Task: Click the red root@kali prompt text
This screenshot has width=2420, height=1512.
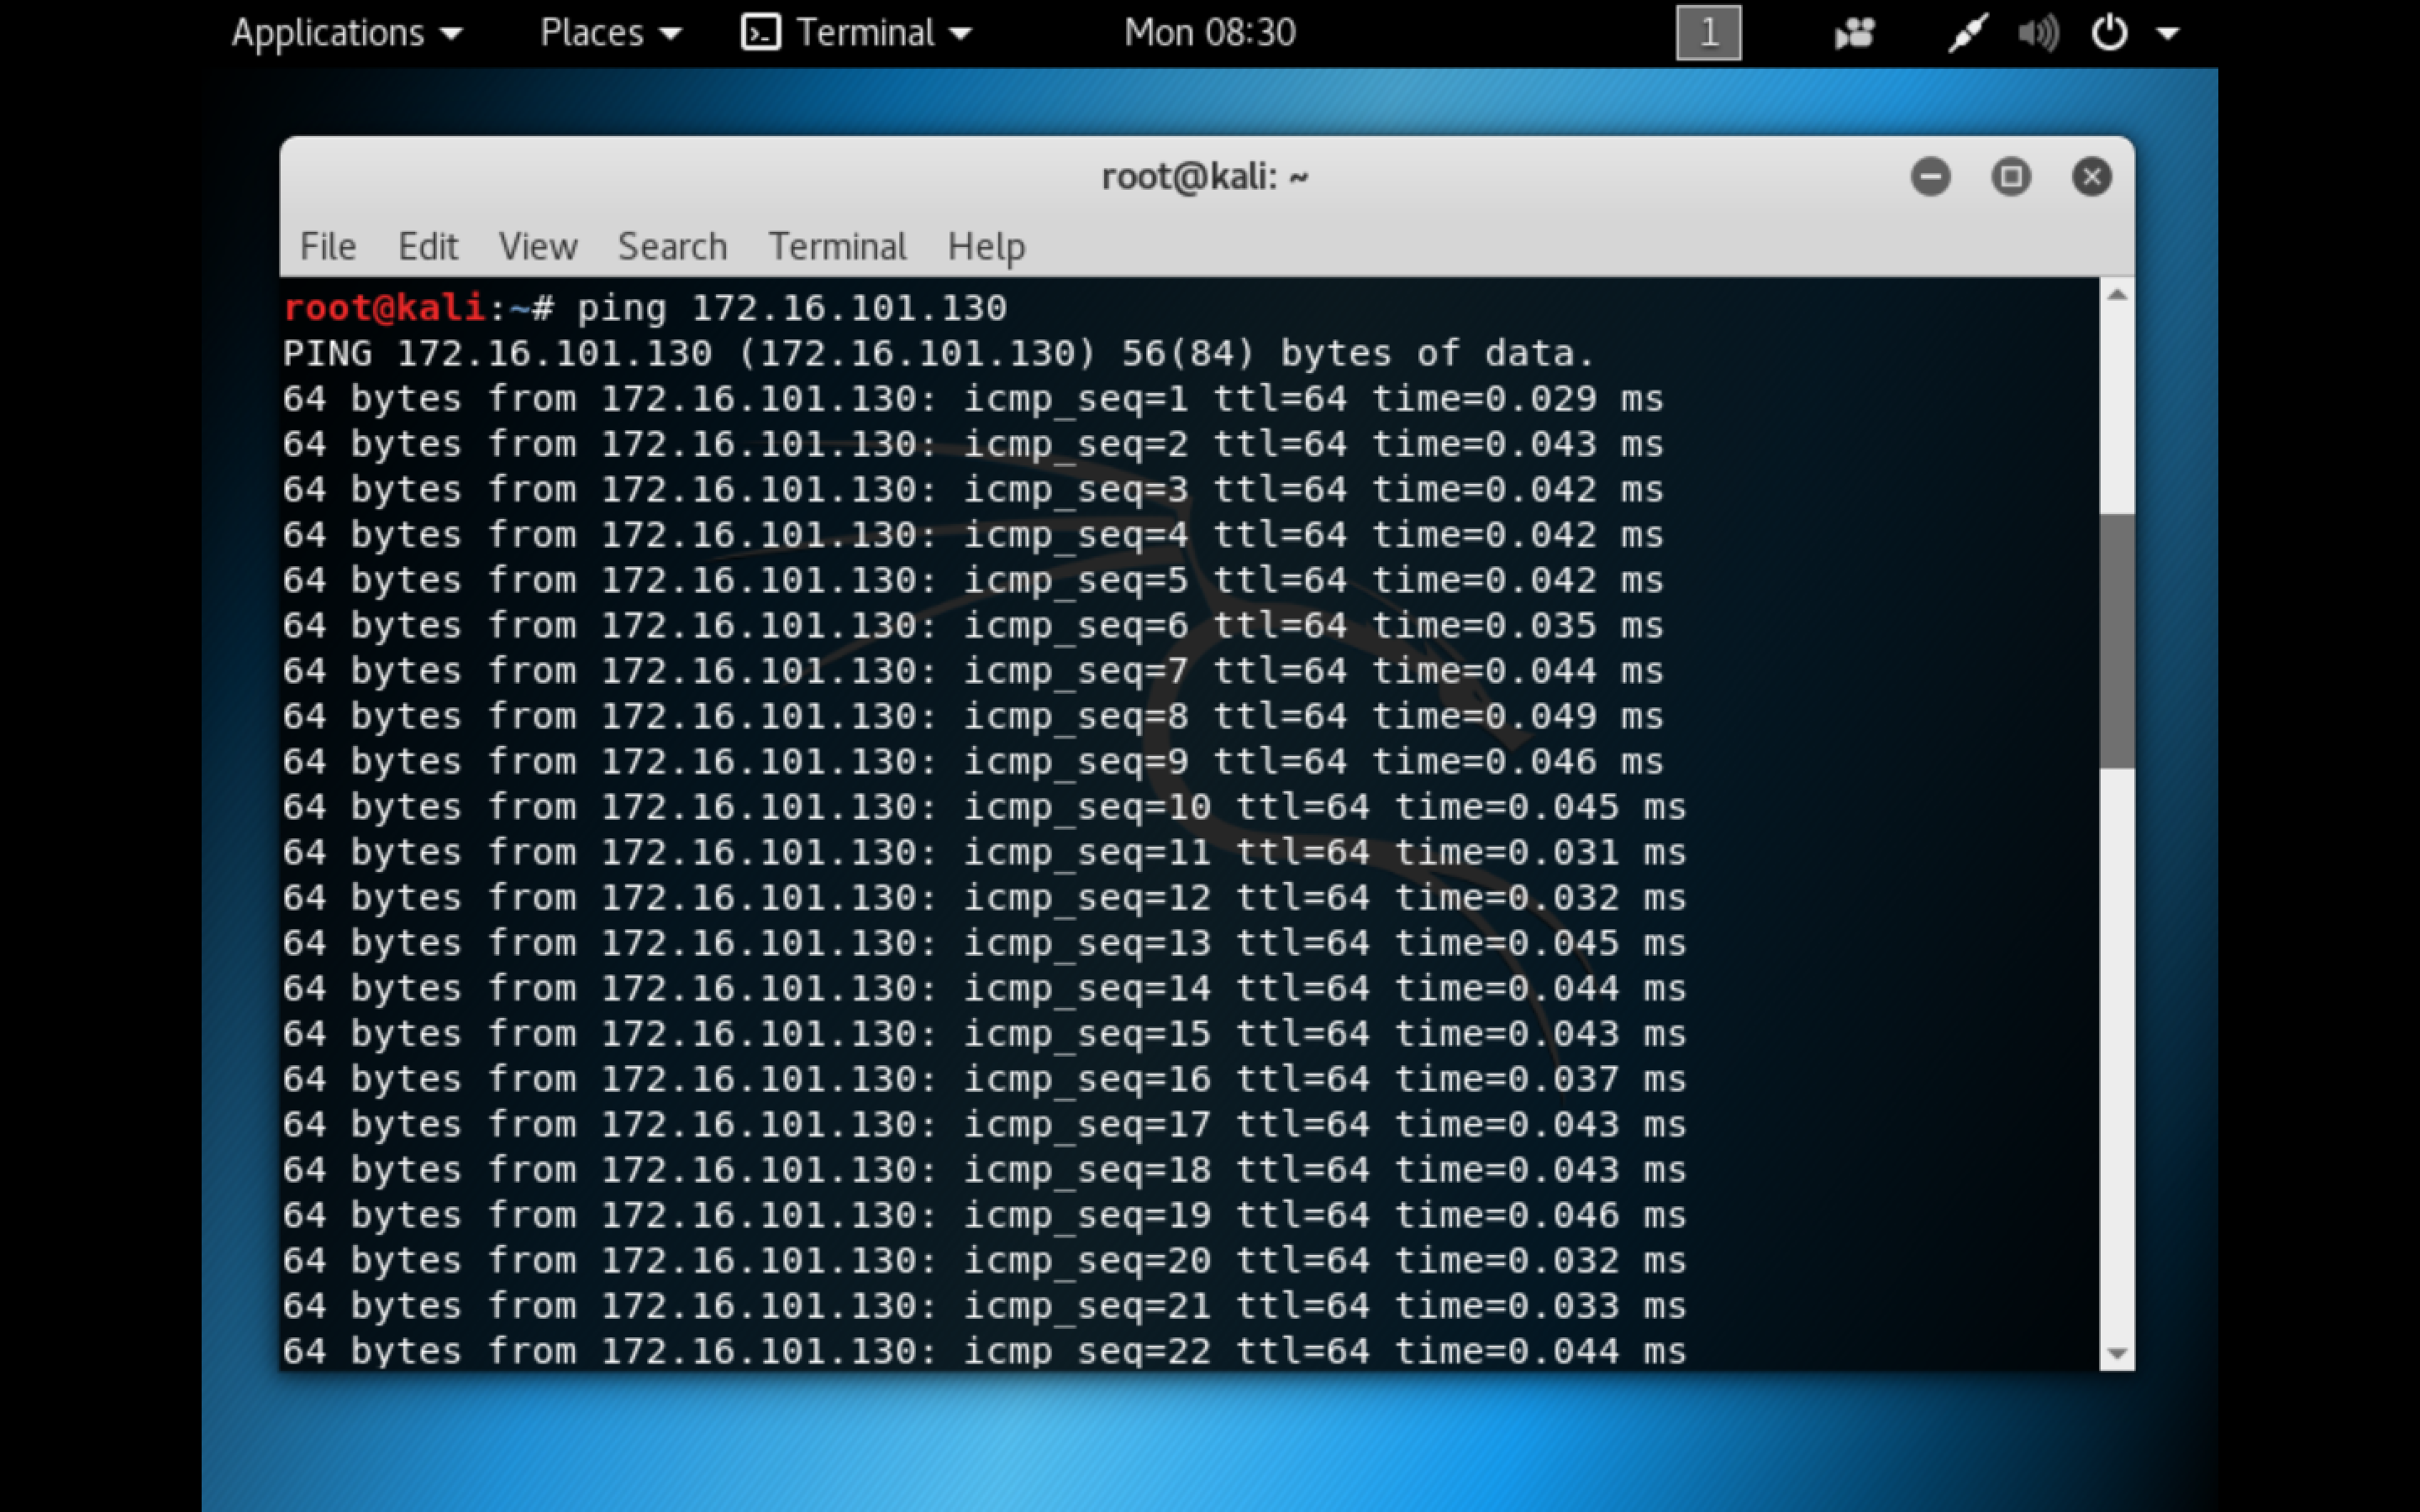Action: coord(384,307)
